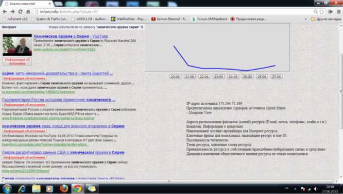
Task: Select the 27-06 date marker
Action: 276,77
